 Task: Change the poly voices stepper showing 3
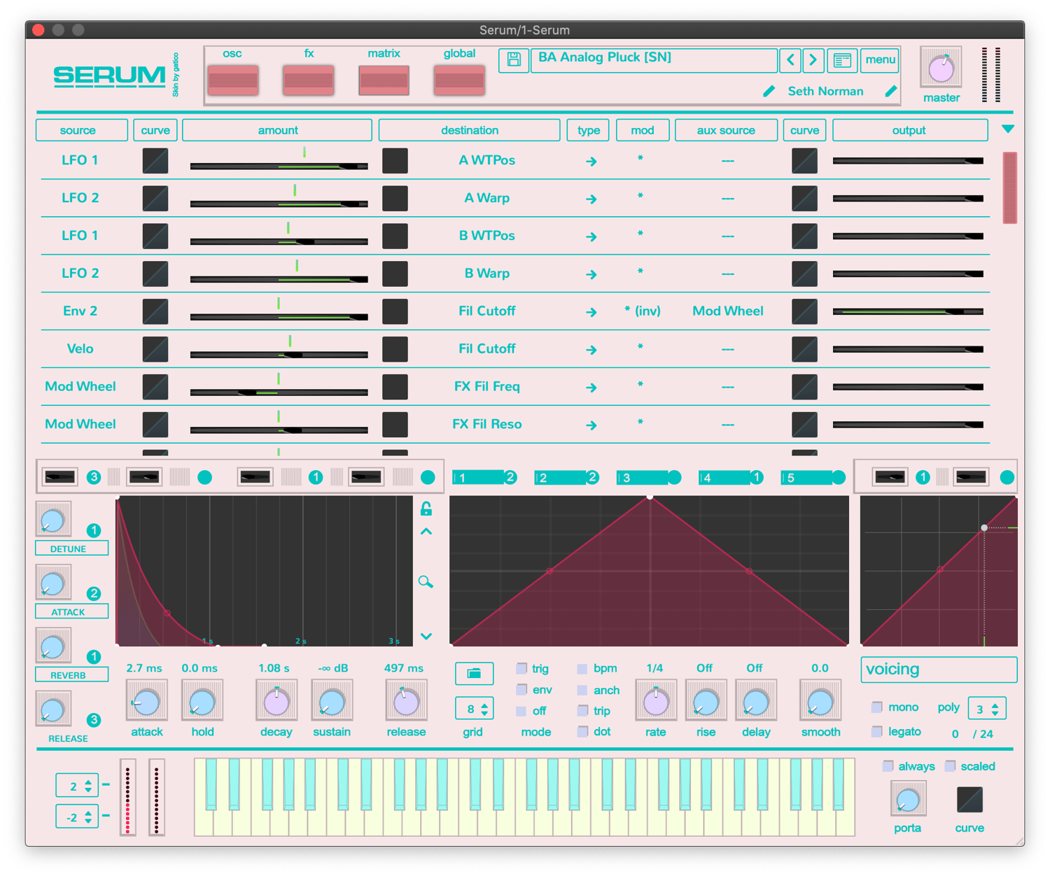pyautogui.click(x=987, y=709)
